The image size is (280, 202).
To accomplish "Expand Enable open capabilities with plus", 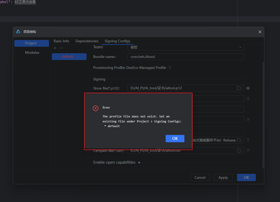I will (x=139, y=163).
